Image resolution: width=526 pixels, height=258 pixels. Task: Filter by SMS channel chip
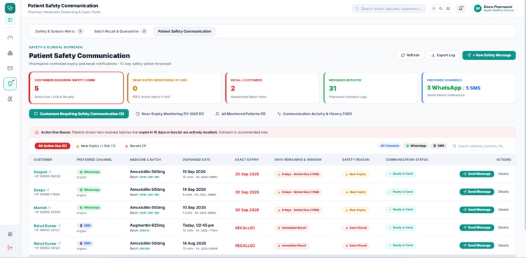pyautogui.click(x=439, y=146)
